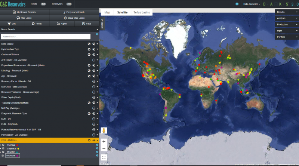Image resolution: width=299 pixels, height=166 pixels.
Task: Open the Hello Abraham user menu
Action: pos(252,4)
